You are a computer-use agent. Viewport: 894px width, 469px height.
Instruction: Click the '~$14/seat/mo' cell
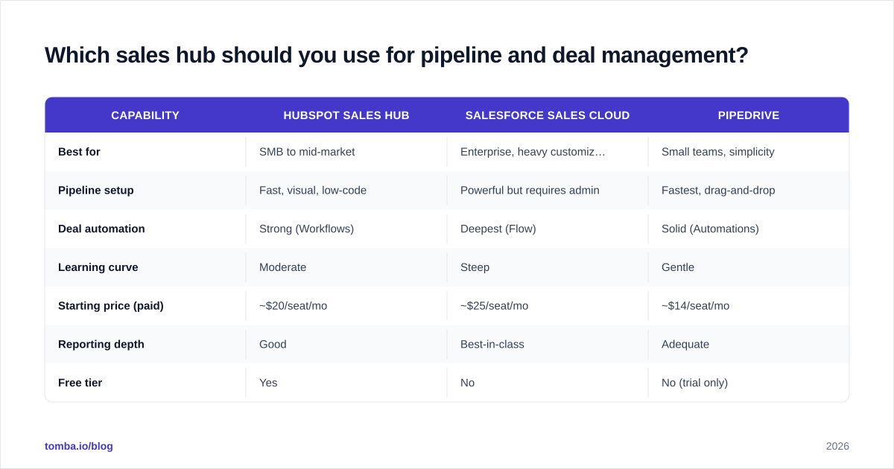click(x=695, y=306)
